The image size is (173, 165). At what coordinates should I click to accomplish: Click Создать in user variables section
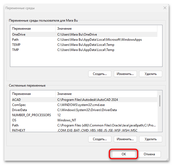[100, 74]
